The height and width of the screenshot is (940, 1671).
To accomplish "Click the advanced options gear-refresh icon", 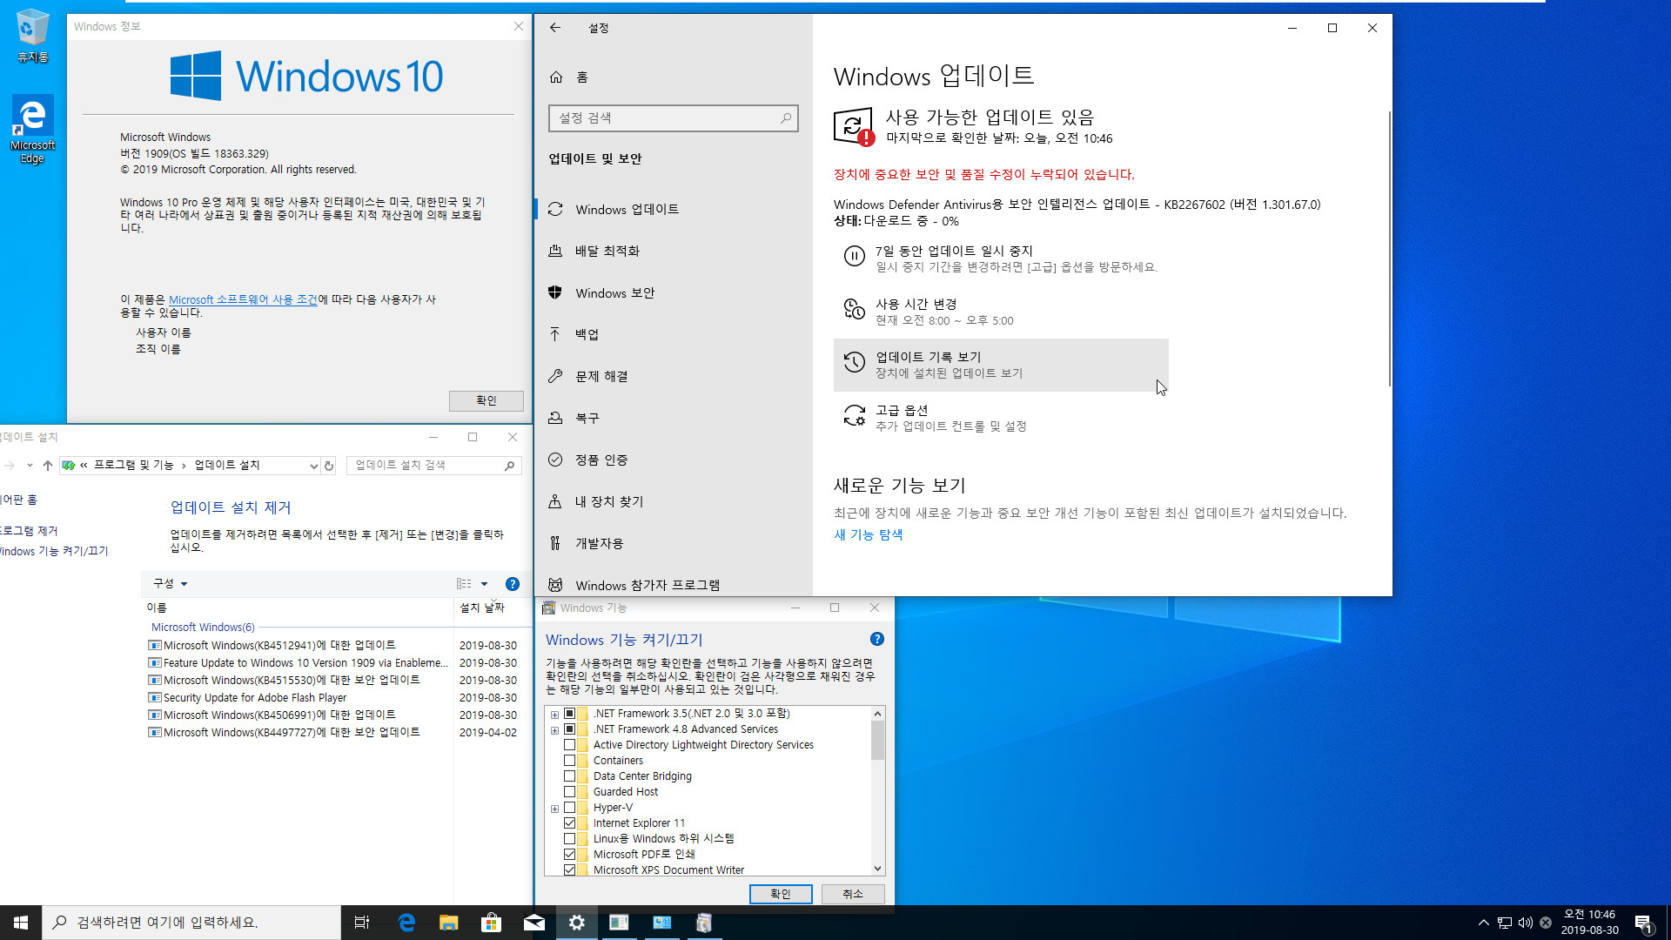I will point(855,415).
